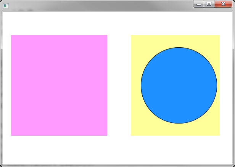The image size is (235, 167).
Task: Click the application icon in the title bar
Action: point(6,6)
